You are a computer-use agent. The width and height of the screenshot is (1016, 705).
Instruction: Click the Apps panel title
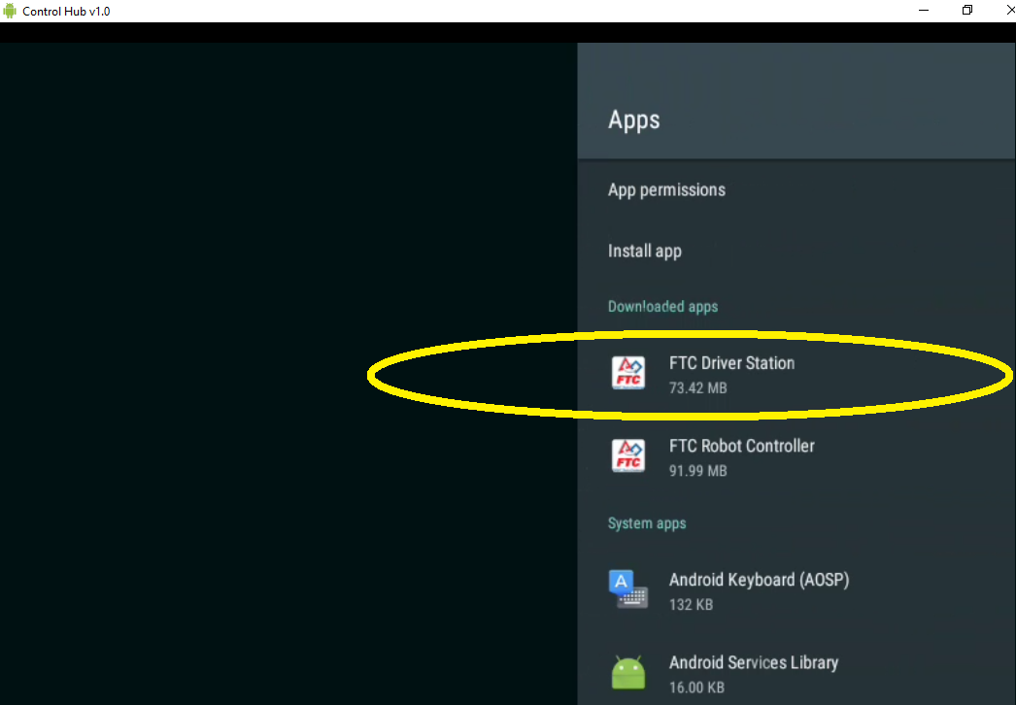click(633, 119)
